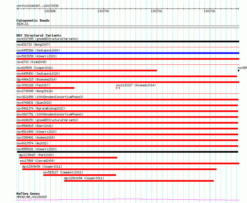Viewport: 247px width, 203px height.
Task: Click the 130270k ruler position
Action: click(103, 11)
